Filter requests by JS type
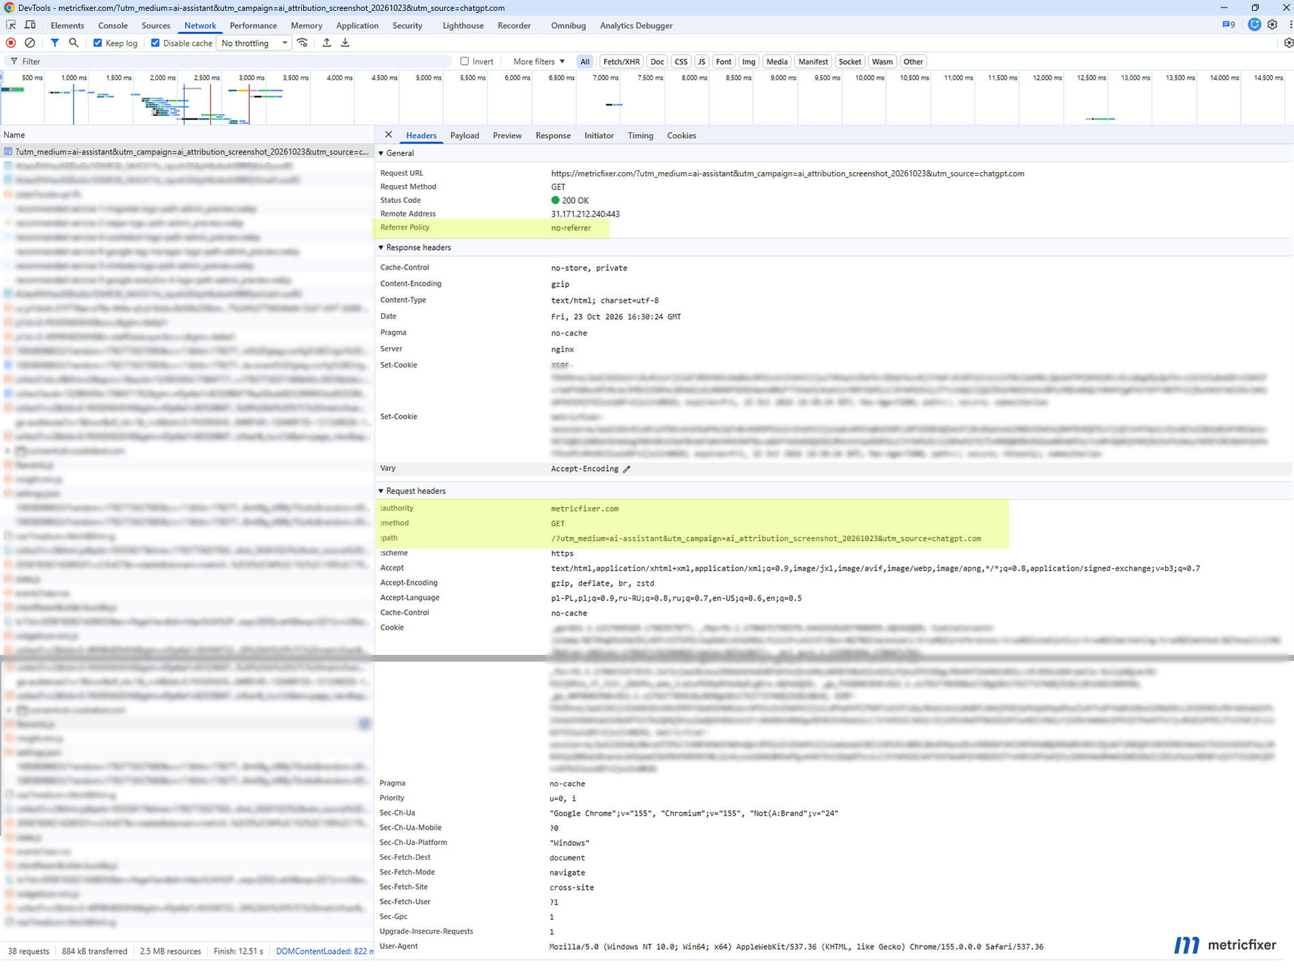 tap(701, 61)
